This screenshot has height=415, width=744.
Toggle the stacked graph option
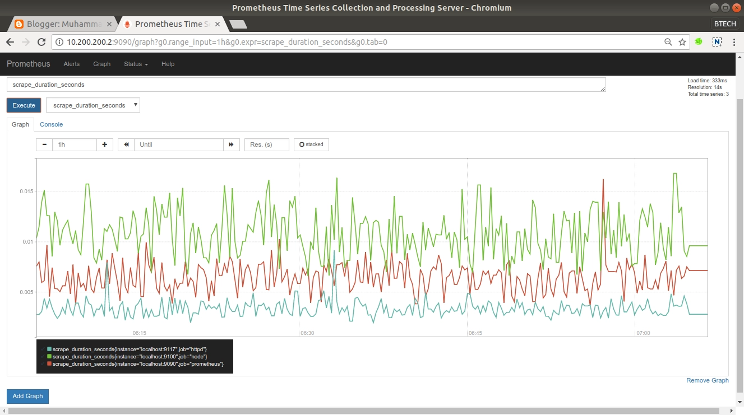(x=312, y=144)
